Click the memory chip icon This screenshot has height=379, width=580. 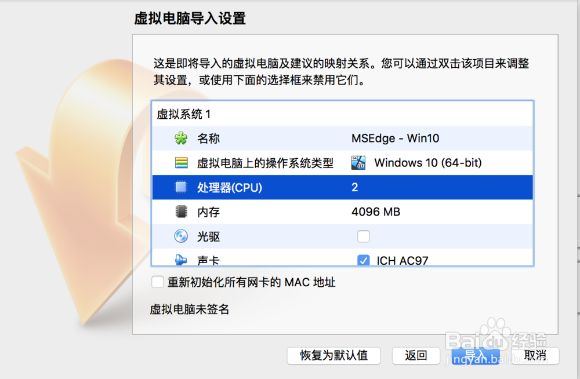coord(181,212)
